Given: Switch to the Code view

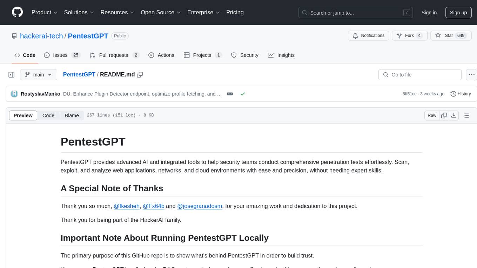Looking at the screenshot, I should point(48,115).
